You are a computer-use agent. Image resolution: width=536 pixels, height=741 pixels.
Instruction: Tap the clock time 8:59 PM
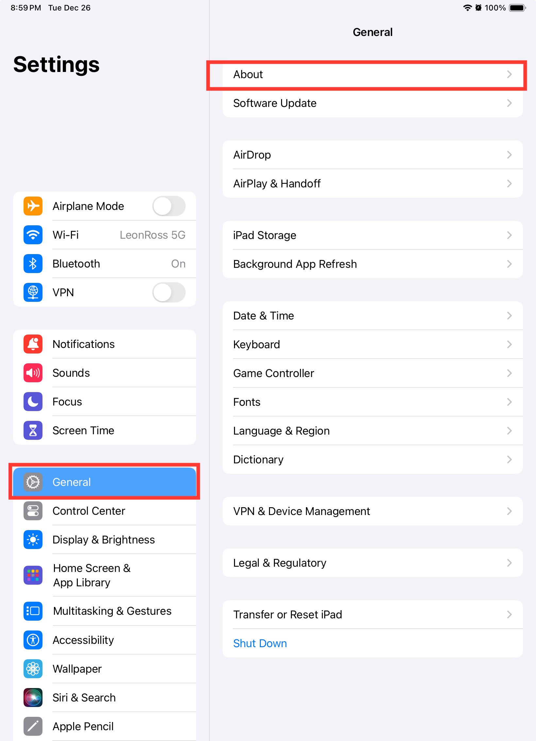26,8
